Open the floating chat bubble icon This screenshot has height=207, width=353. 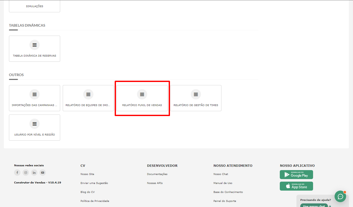pos(340,196)
